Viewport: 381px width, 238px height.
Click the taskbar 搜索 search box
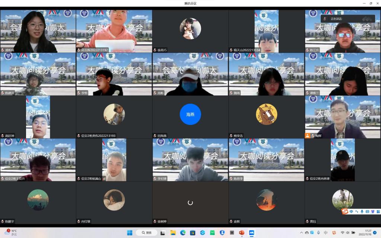[147, 233]
